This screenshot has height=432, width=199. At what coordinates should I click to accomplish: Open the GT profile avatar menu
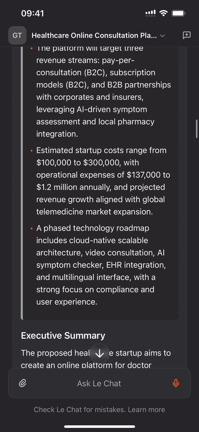pos(17,35)
